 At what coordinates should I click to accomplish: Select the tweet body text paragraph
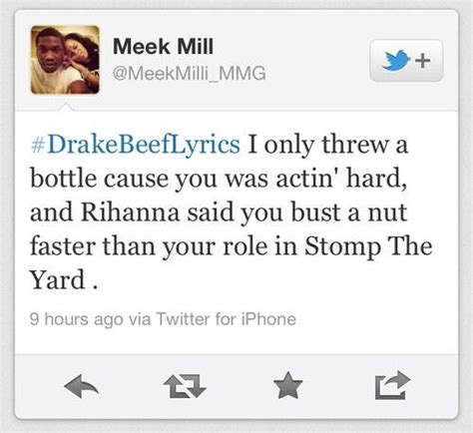(x=232, y=212)
